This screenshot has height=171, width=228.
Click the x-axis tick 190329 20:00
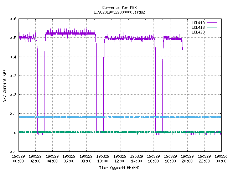(x=187, y=159)
